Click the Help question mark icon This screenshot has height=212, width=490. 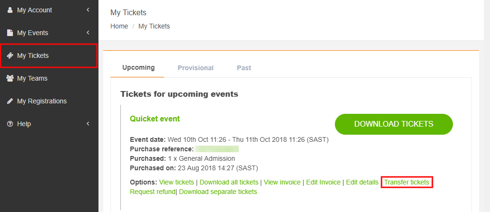[10, 124]
